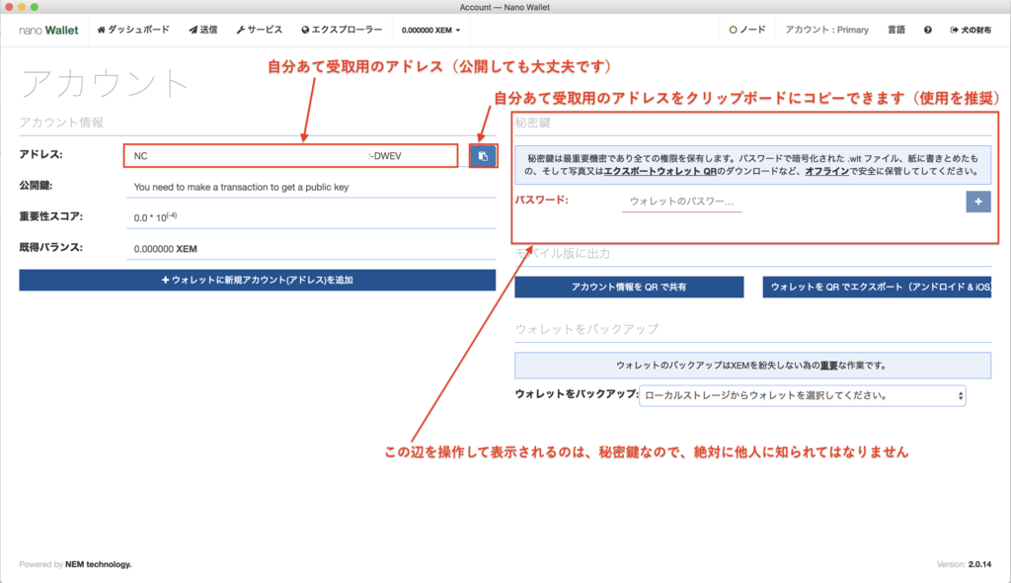Click NEM technology text in footer

[98, 564]
